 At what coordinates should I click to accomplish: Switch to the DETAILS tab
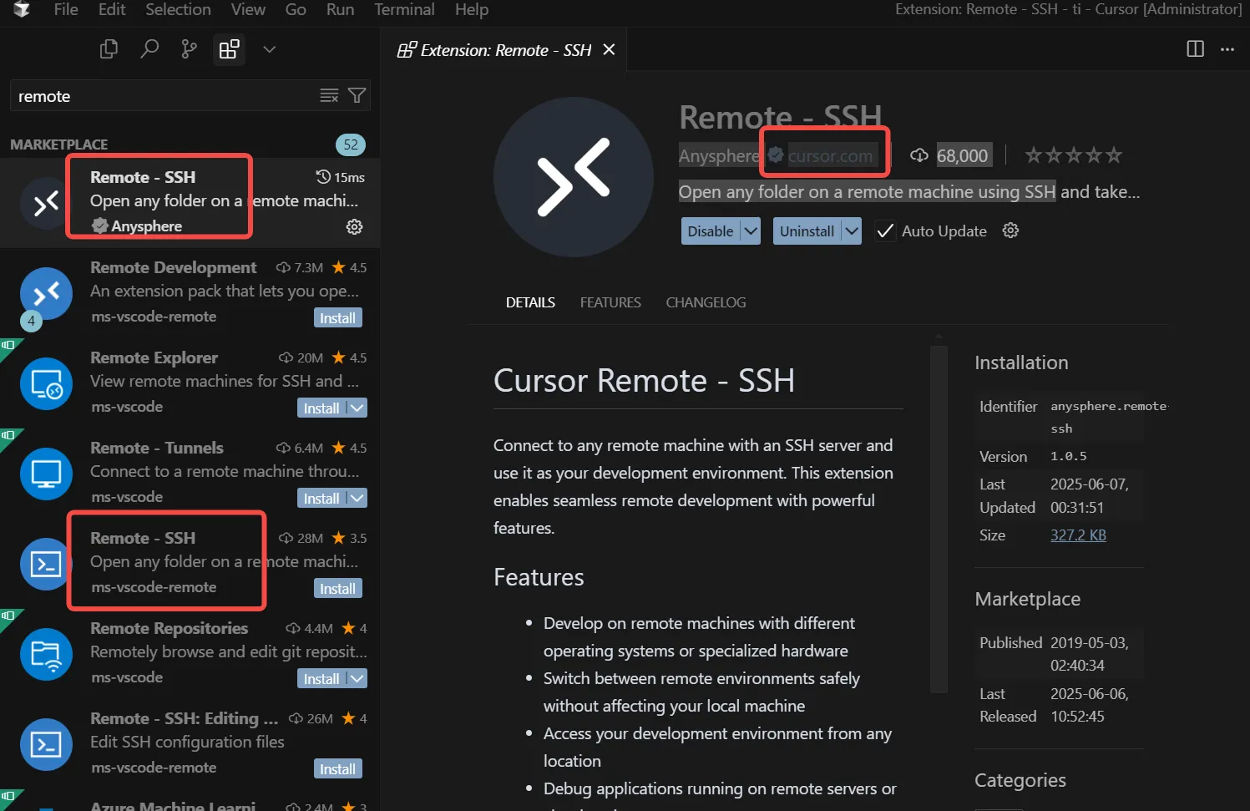coord(530,302)
